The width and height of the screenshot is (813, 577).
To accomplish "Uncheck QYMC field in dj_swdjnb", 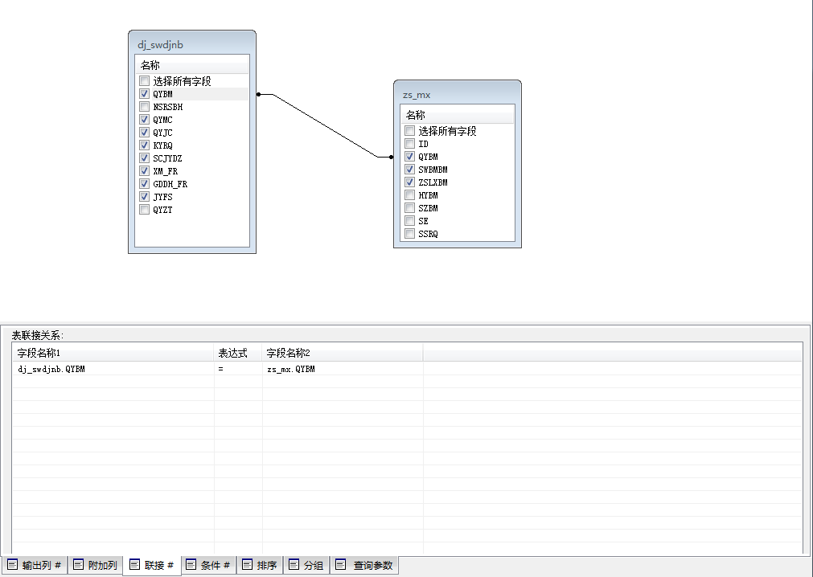I will [145, 120].
